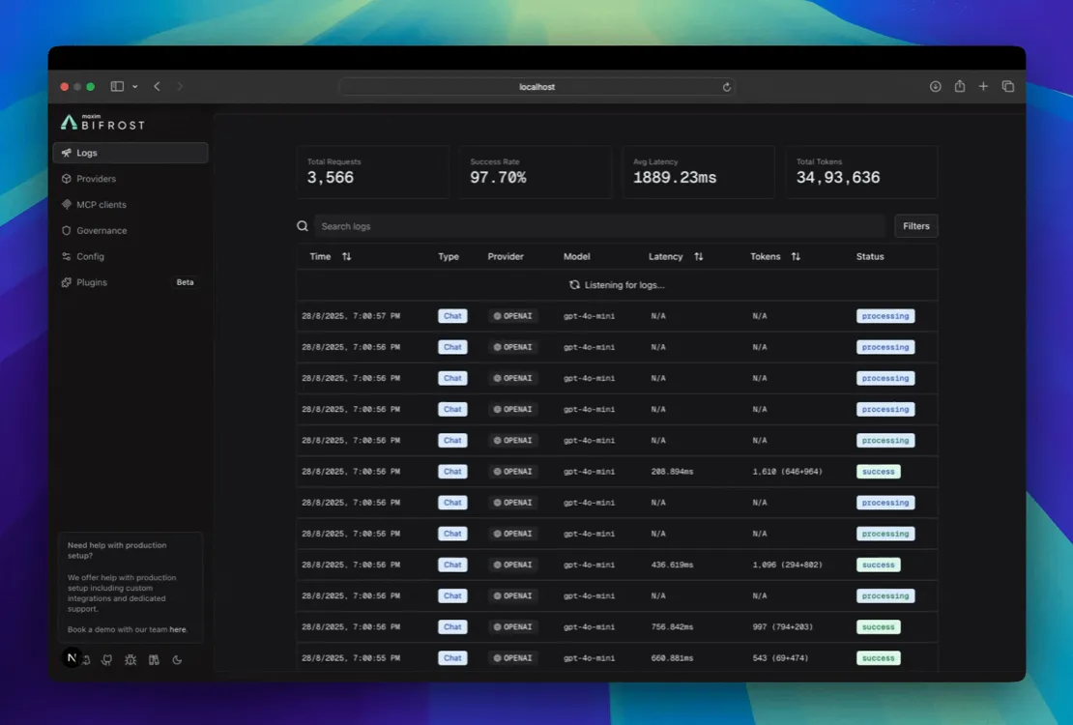This screenshot has height=725, width=1073.
Task: Focus the localhost address bar
Action: [x=536, y=87]
